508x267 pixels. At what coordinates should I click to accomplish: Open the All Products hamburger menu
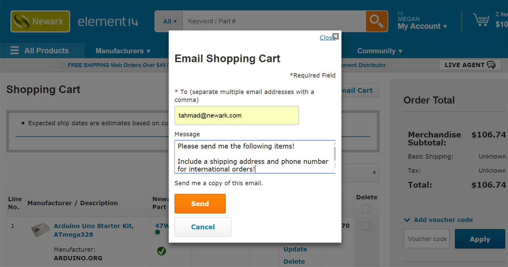15,51
